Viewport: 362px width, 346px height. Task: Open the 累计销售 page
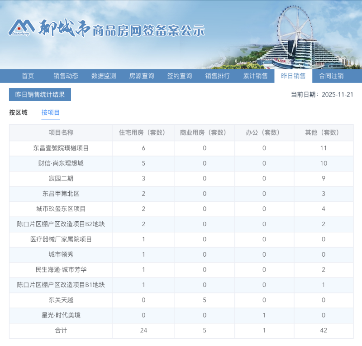(255, 76)
